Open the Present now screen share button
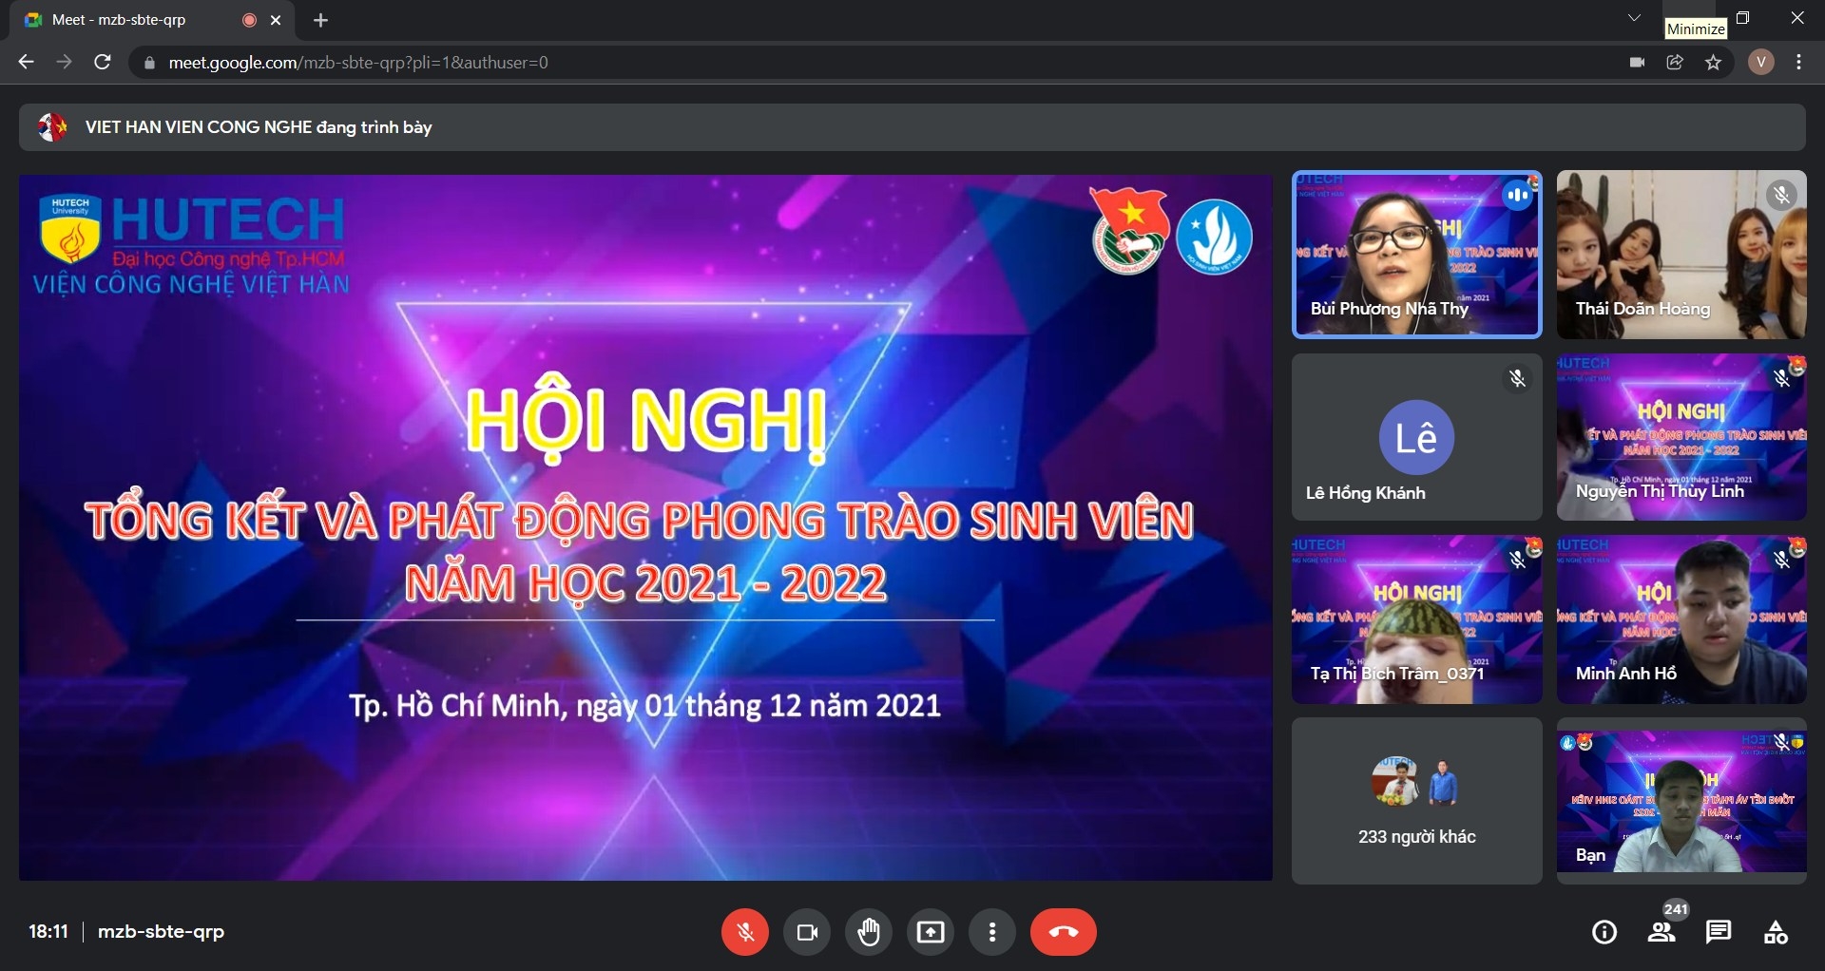Image resolution: width=1825 pixels, height=971 pixels. click(931, 932)
